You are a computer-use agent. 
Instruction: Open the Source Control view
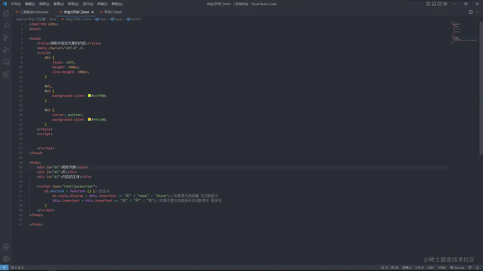click(6, 38)
